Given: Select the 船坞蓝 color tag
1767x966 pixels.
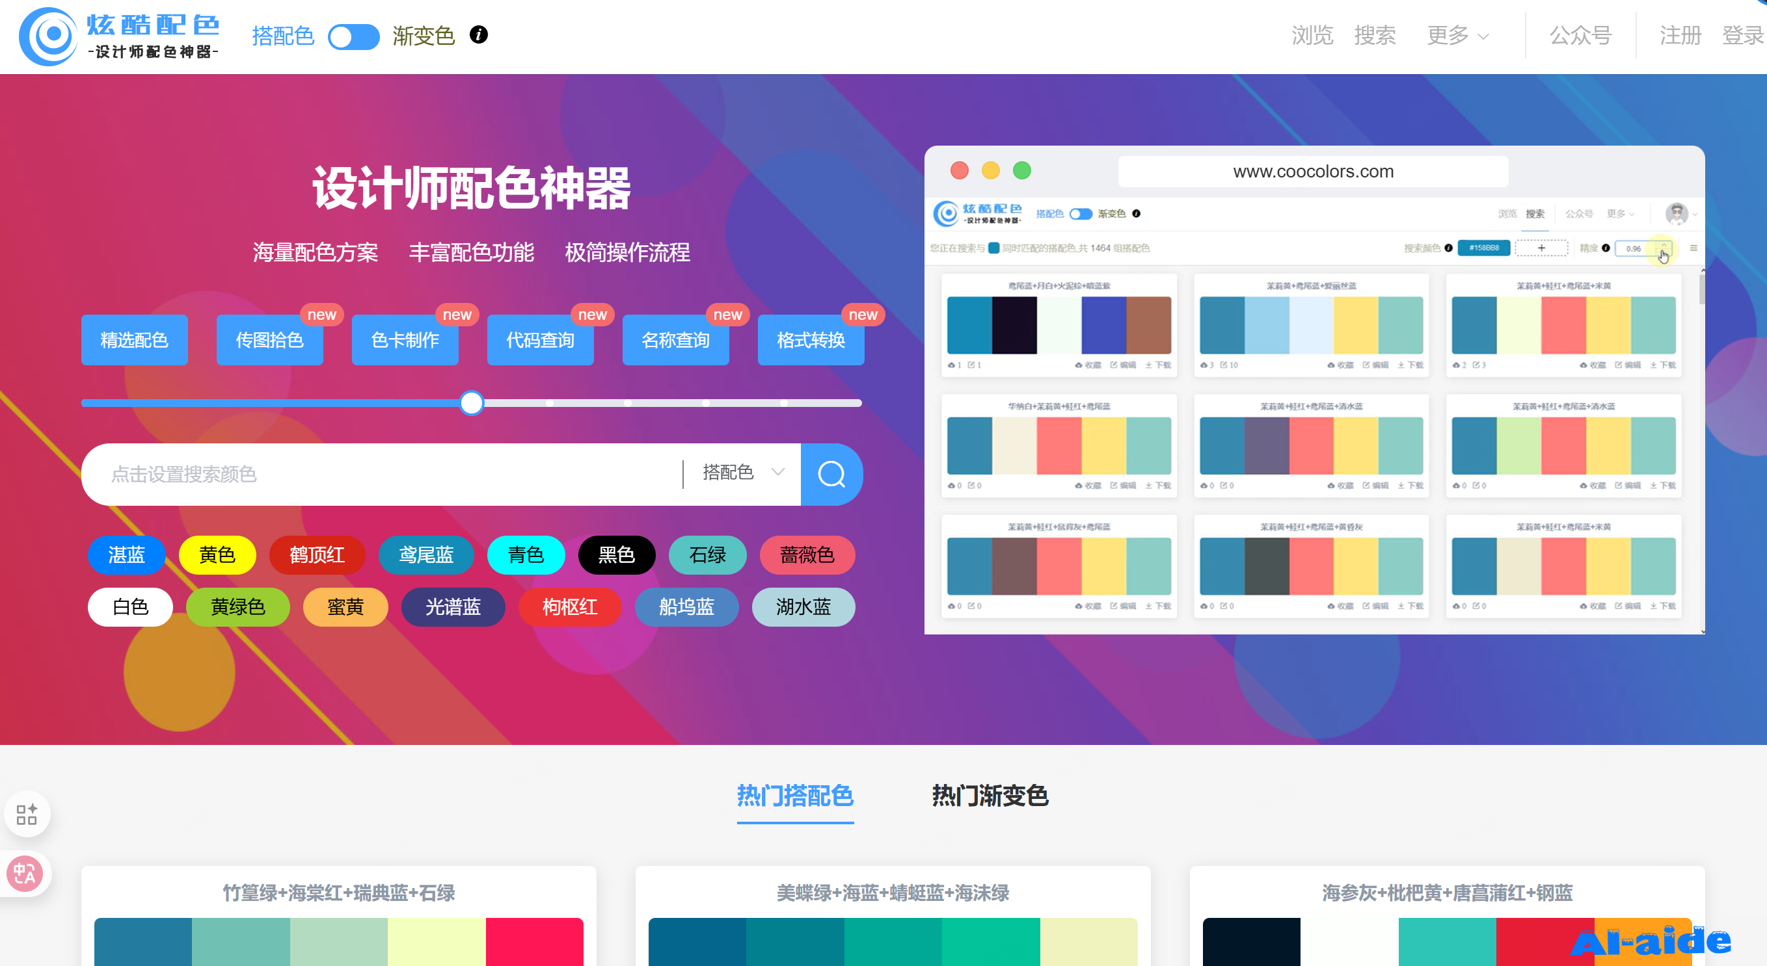Looking at the screenshot, I should click(686, 607).
